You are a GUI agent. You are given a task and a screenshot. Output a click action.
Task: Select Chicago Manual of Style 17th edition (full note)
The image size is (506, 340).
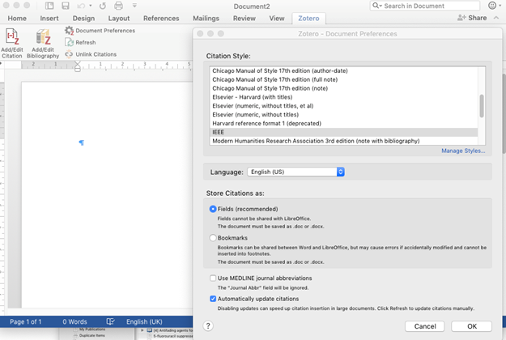(343, 79)
